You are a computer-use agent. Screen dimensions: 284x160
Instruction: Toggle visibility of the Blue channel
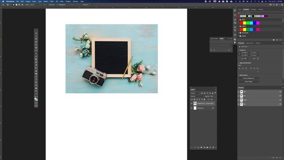pyautogui.click(x=239, y=104)
